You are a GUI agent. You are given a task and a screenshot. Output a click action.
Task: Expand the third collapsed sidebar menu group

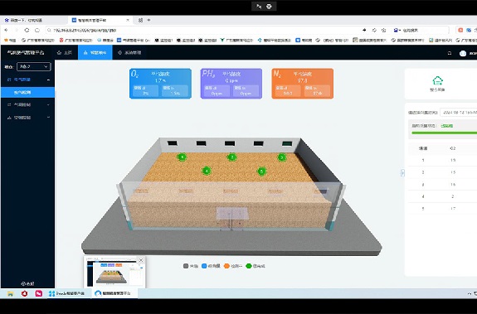point(27,118)
